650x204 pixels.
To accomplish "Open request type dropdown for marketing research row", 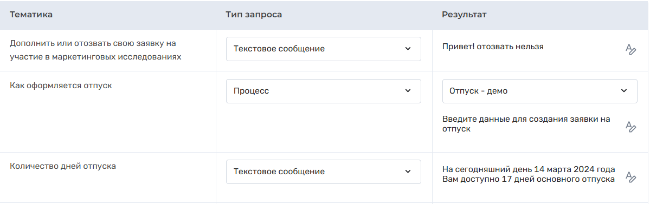I will click(x=323, y=49).
